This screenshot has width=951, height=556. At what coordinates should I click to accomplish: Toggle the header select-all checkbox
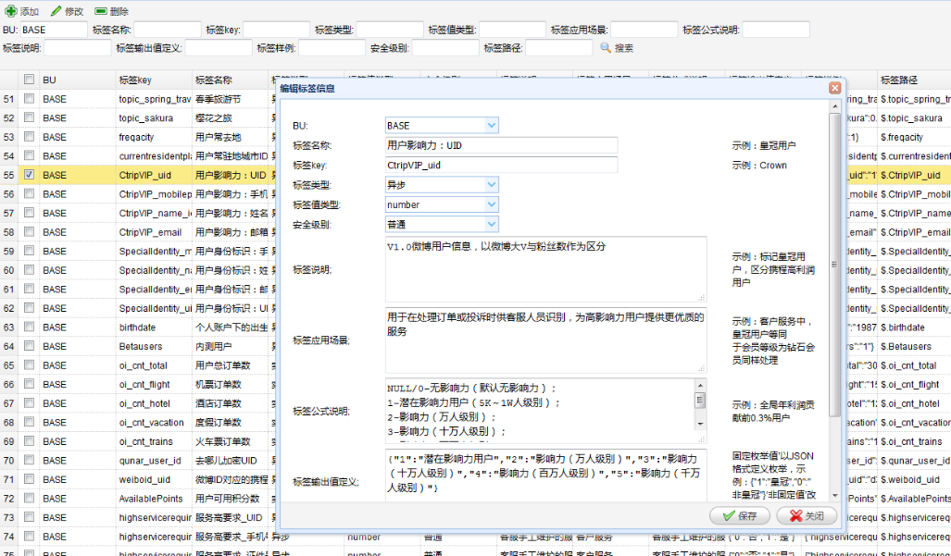29,80
